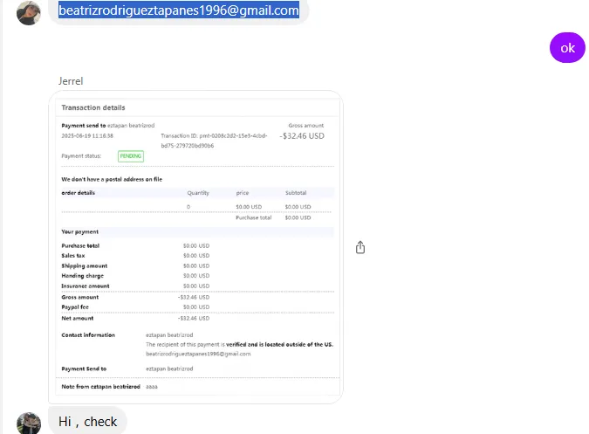Click the 'Handing charge' row label
This screenshot has width=589, height=434.
(82, 276)
